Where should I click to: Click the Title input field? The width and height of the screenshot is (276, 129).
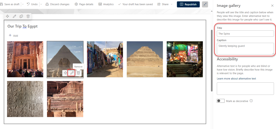click(x=245, y=34)
